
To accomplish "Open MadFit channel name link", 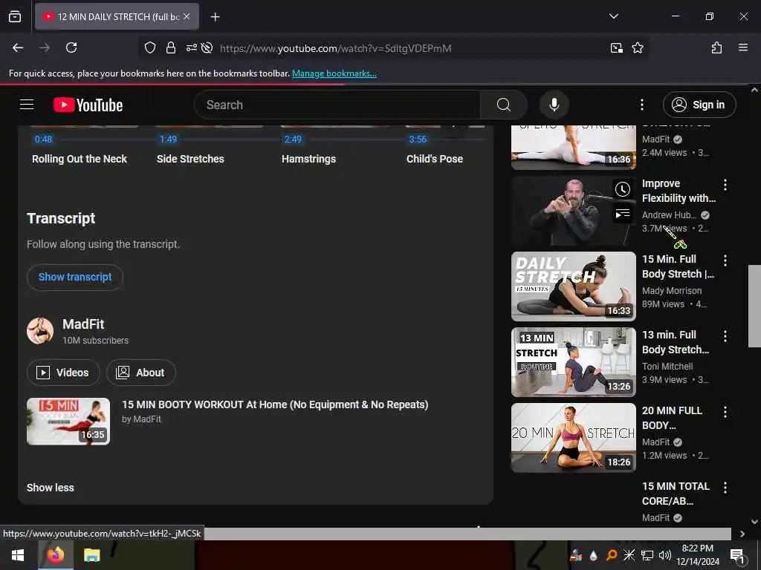I will click(83, 324).
